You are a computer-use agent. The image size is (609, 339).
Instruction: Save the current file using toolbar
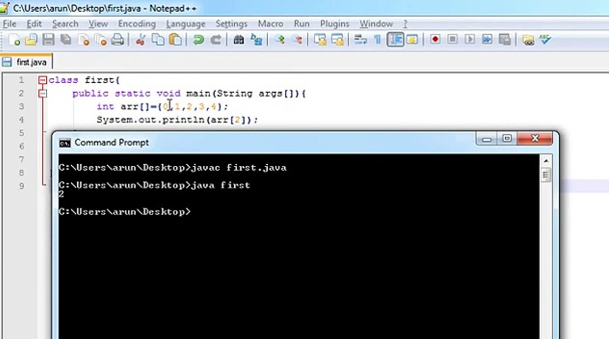pyautogui.click(x=48, y=40)
